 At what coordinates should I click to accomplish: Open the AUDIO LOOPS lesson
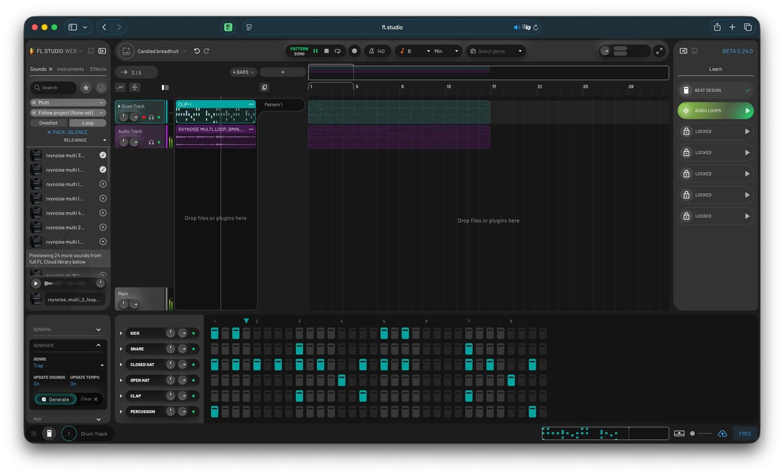coord(715,111)
